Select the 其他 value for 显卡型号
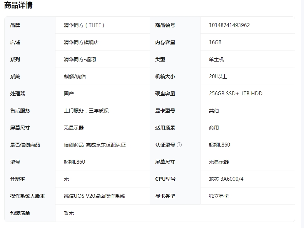The width and height of the screenshot is (304, 228). [214, 111]
